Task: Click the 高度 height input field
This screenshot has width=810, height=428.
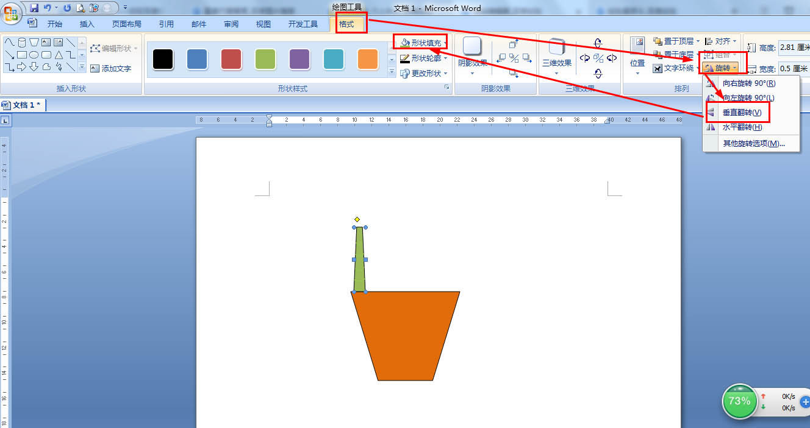Action: tap(794, 47)
